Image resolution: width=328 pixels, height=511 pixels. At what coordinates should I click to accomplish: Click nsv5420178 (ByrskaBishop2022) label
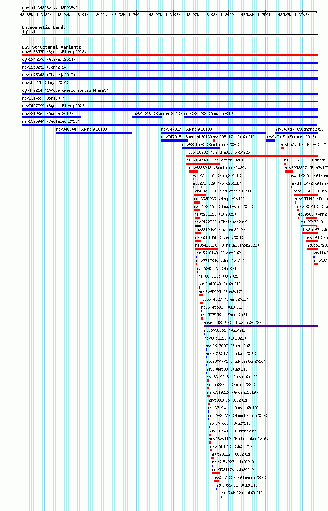227,245
